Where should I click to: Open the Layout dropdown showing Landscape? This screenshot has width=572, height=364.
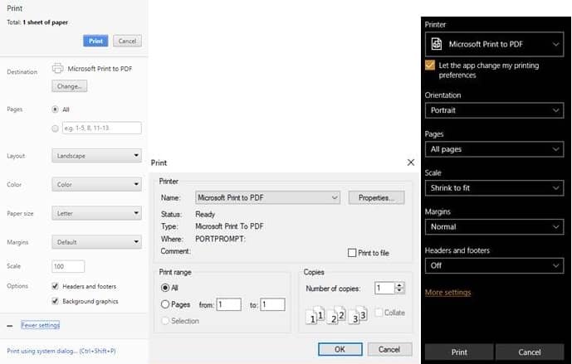pyautogui.click(x=96, y=156)
